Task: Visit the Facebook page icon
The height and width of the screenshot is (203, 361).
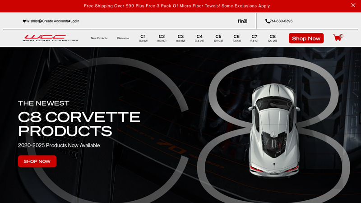Action: click(239, 21)
